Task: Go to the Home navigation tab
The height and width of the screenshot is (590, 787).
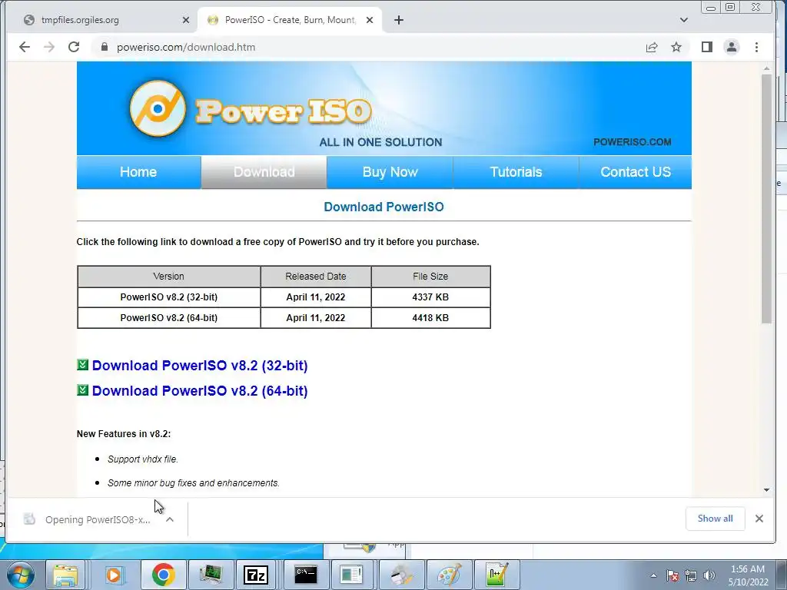Action: tap(138, 172)
